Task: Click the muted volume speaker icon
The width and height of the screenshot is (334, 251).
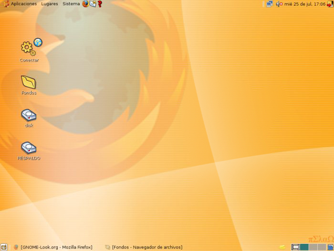Action: (279, 4)
